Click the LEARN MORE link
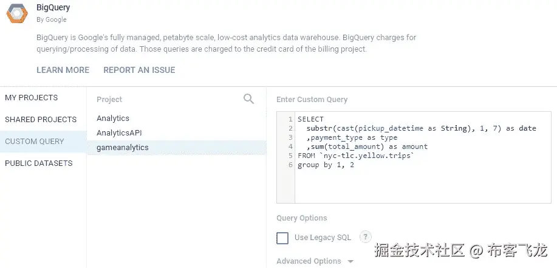Image resolution: width=557 pixels, height=268 pixels. (x=63, y=70)
